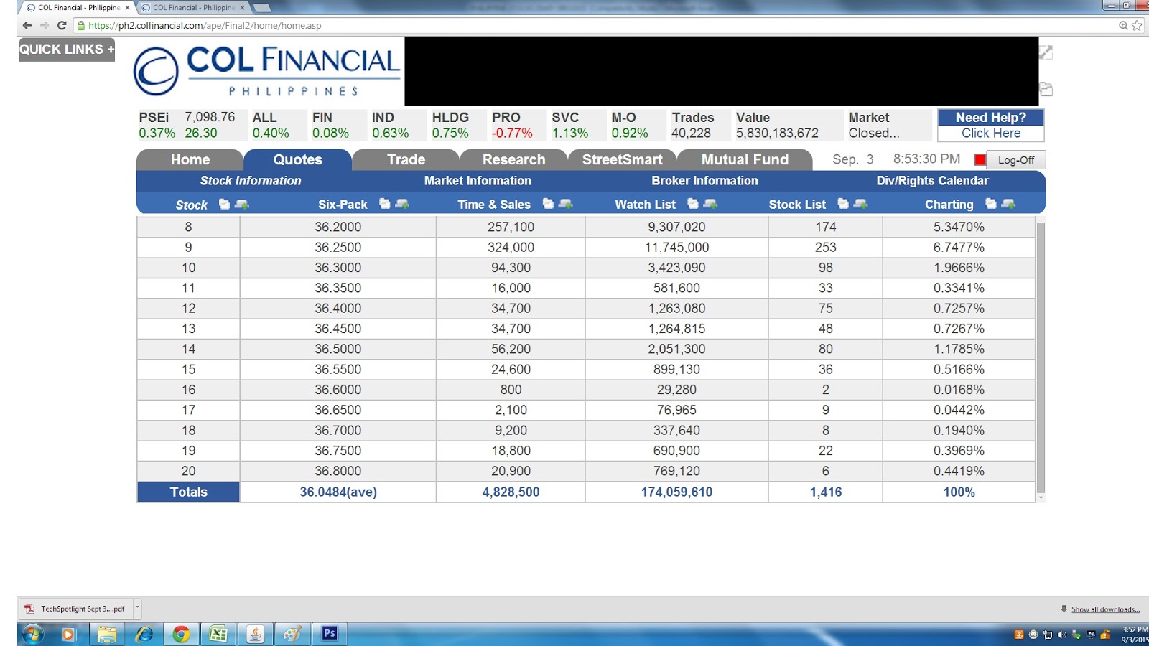Toggle the bookmark star in address bar

pos(1136,24)
